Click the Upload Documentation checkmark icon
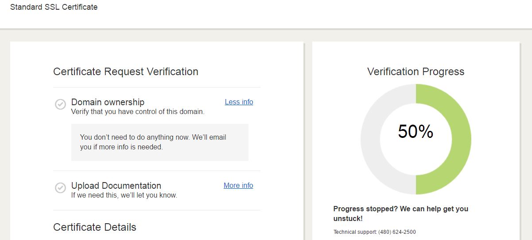Viewport: 532px width, 240px height. (60, 188)
